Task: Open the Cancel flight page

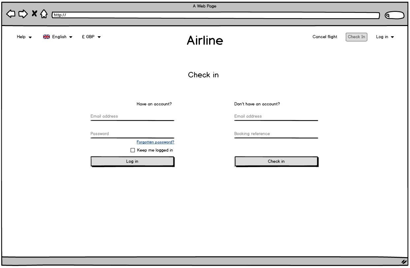Action: [325, 37]
